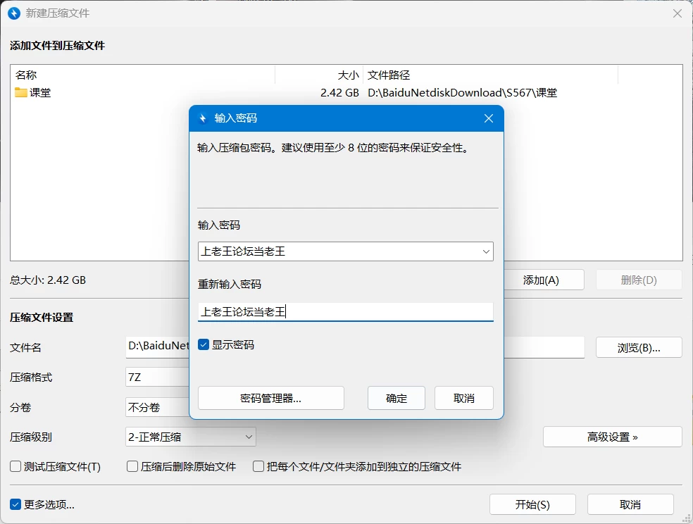This screenshot has height=524, width=693.
Task: Enable 测试压缩文件(T) checkbox
Action: click(15, 466)
